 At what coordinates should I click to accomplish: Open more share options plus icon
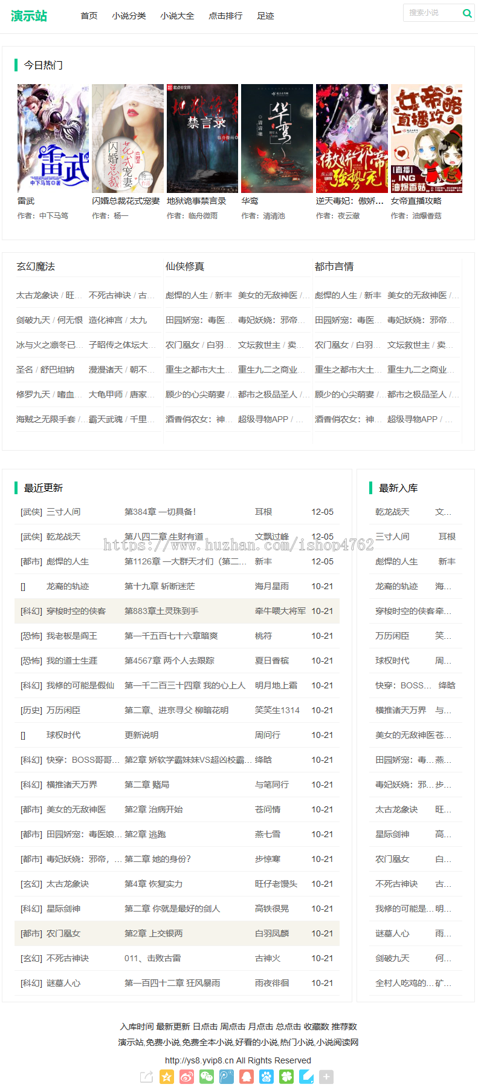pos(326,1077)
